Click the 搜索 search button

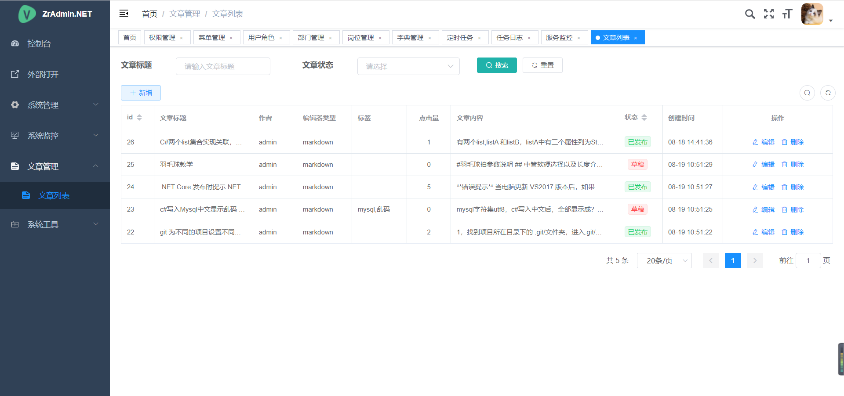[x=497, y=65]
